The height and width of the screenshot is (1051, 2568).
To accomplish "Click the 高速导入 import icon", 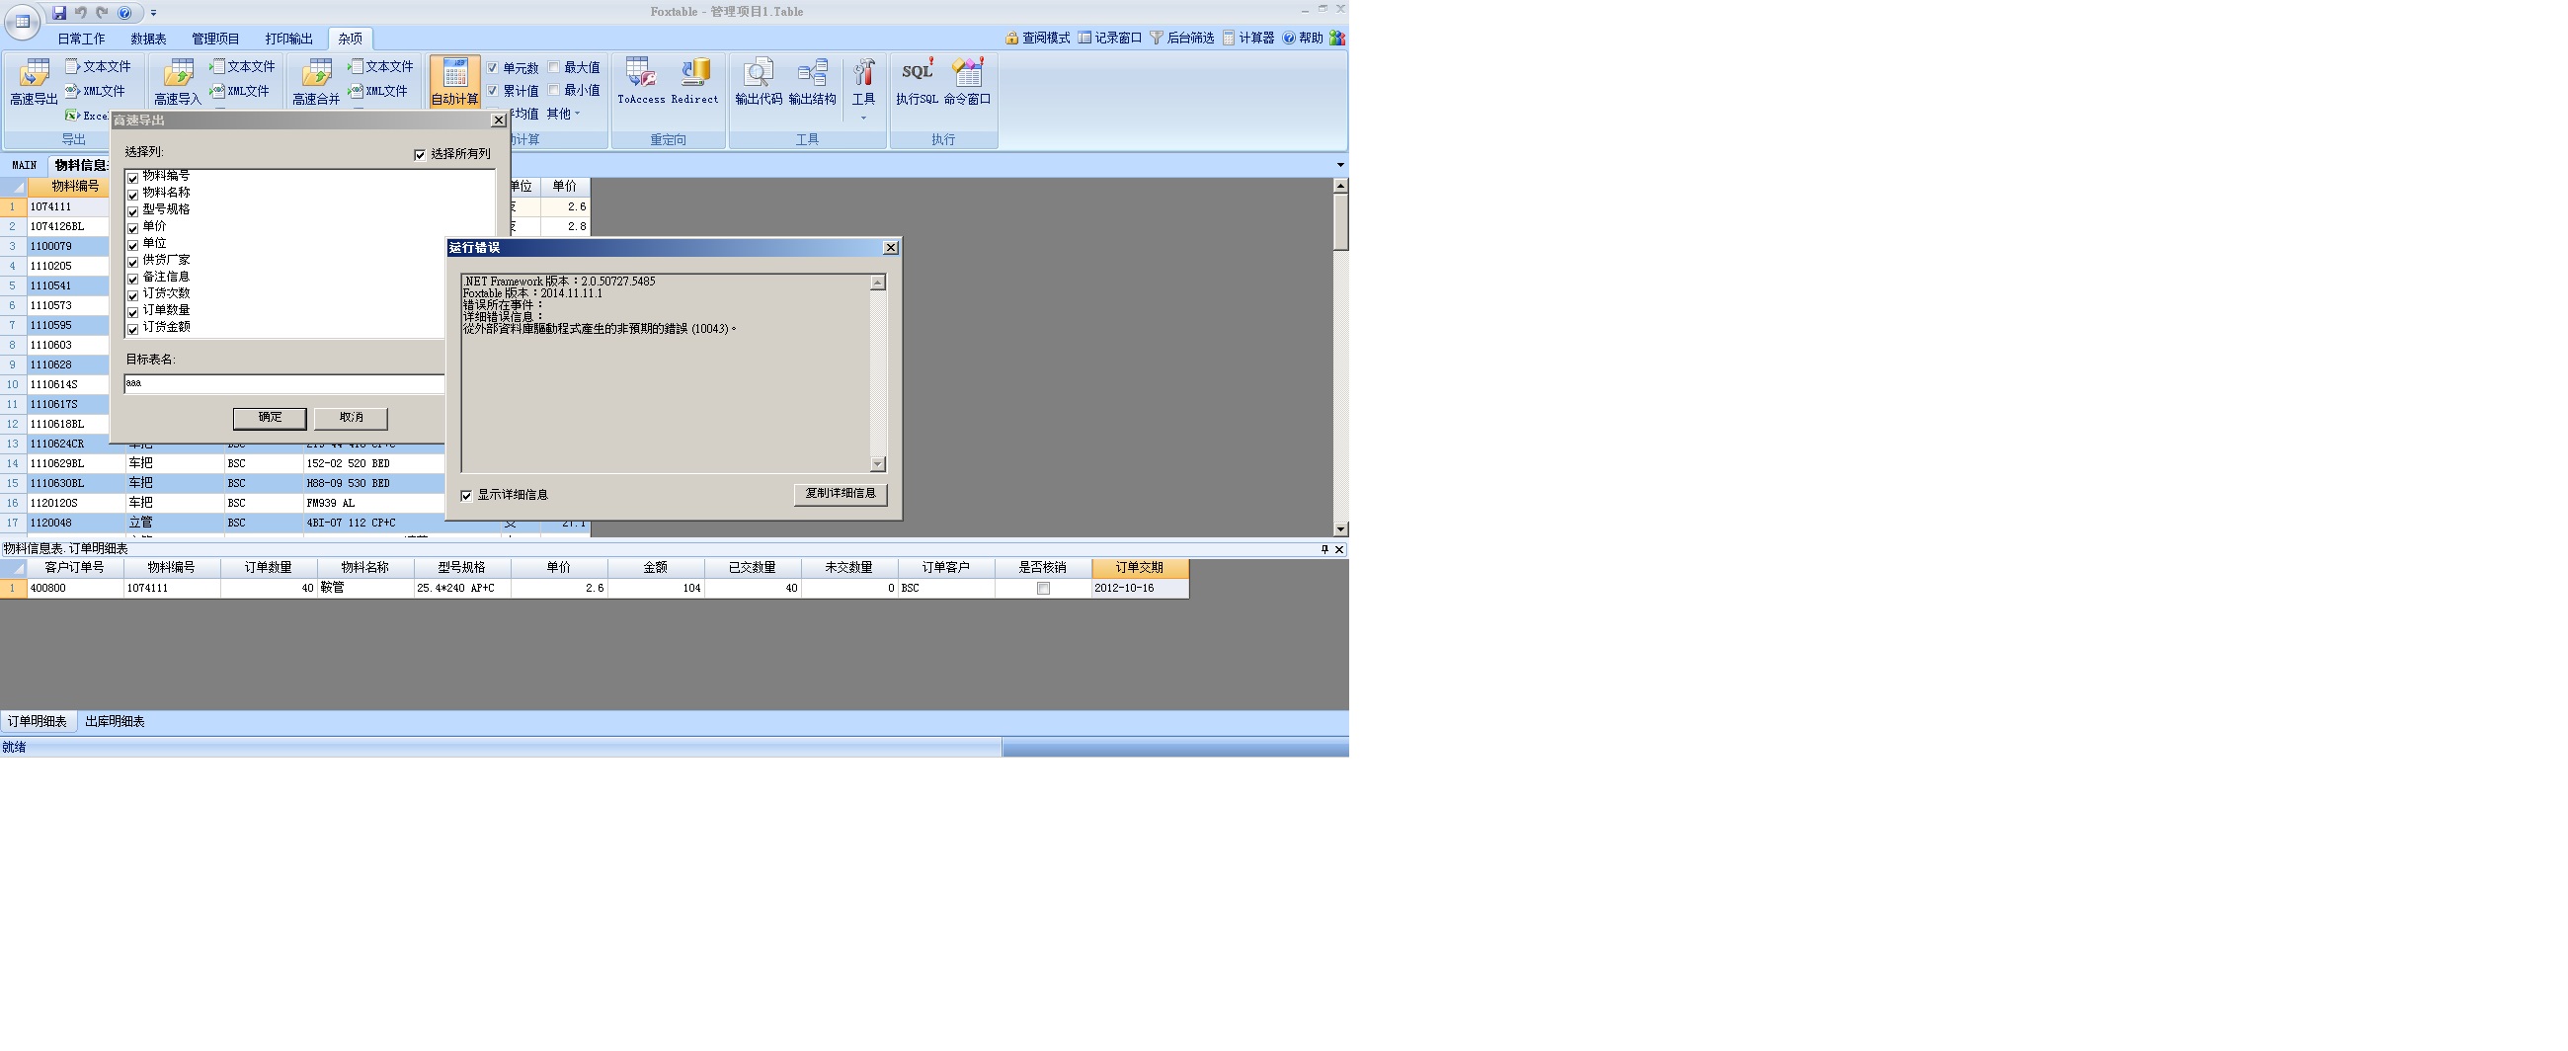I will (178, 80).
